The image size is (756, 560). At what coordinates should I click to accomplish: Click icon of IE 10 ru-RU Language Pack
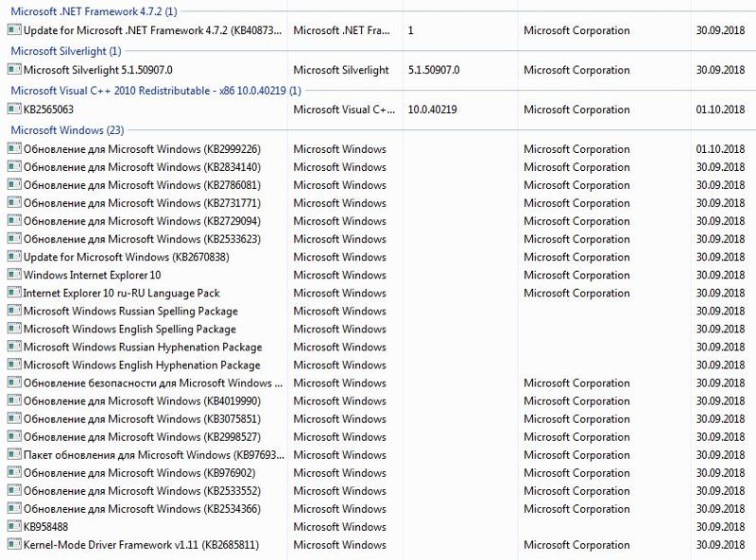click(x=14, y=293)
